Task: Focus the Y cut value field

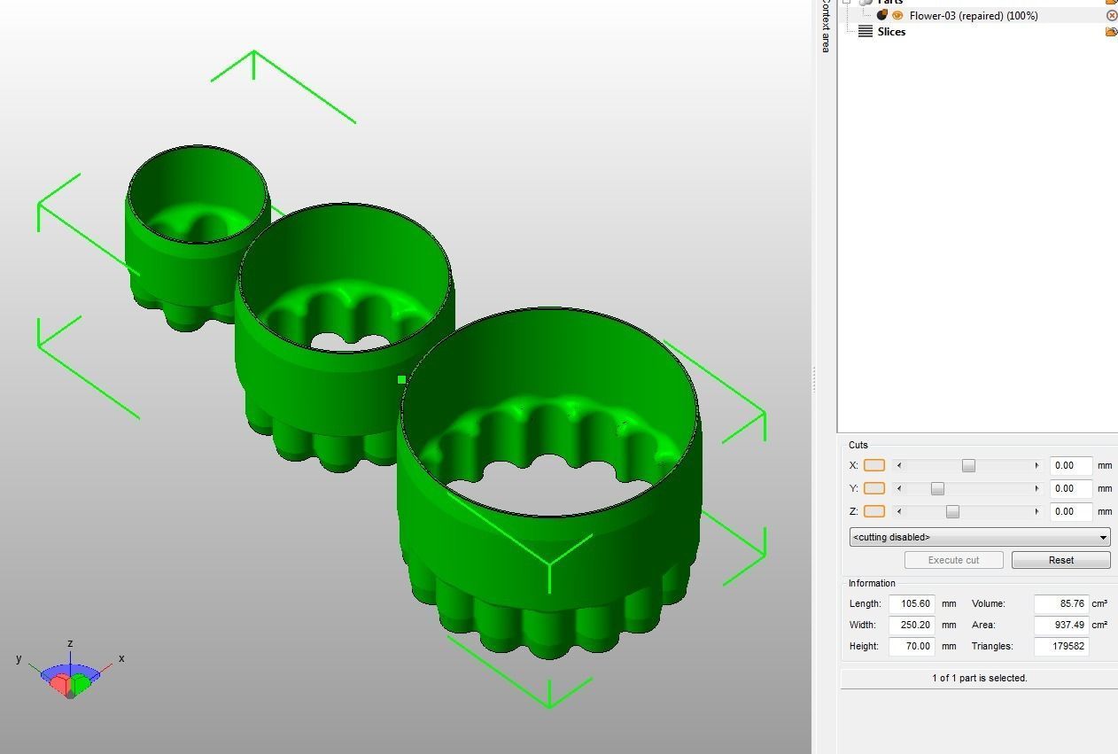Action: [x=1070, y=488]
